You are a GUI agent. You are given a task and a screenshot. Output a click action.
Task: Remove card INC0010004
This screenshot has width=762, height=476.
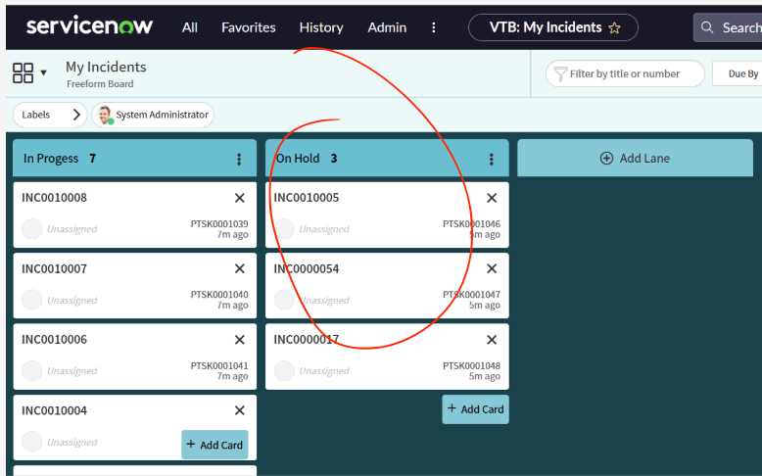pyautogui.click(x=240, y=410)
